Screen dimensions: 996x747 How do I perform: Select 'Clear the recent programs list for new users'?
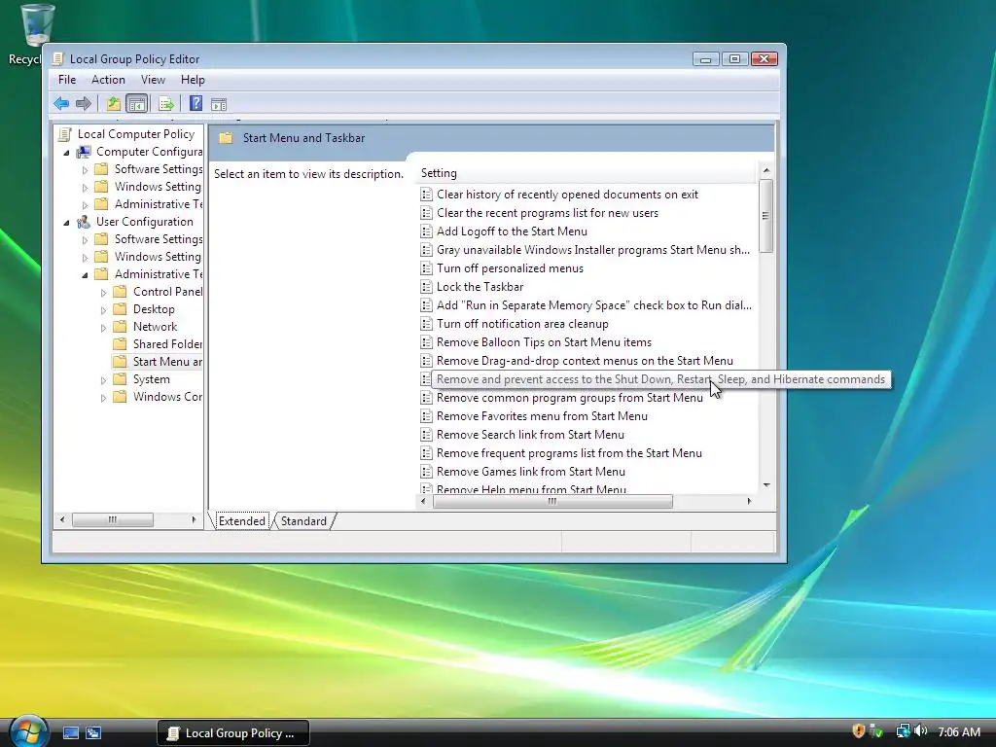point(548,213)
